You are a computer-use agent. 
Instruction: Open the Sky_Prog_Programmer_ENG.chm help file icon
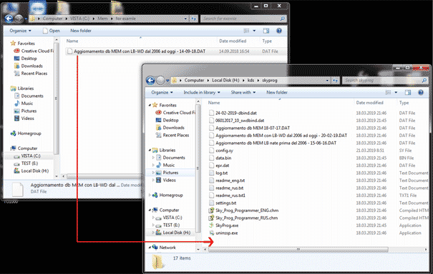pyautogui.click(x=211, y=210)
